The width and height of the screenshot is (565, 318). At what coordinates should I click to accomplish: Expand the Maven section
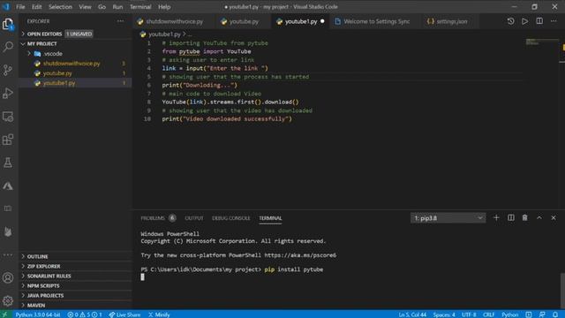[76, 305]
